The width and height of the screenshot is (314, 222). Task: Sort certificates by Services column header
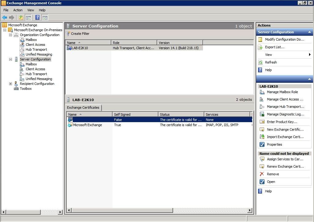227,115
